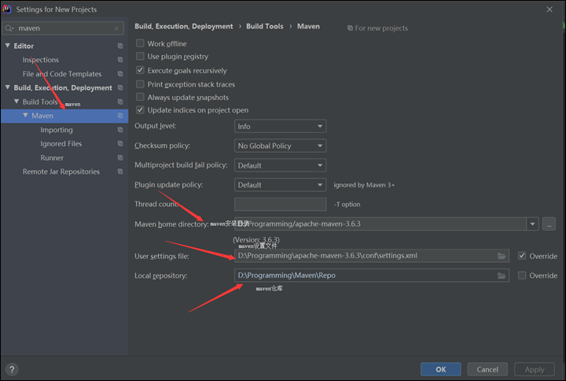This screenshot has width=566, height=381.
Task: Click Build Tools breadcrumb
Action: (x=265, y=27)
